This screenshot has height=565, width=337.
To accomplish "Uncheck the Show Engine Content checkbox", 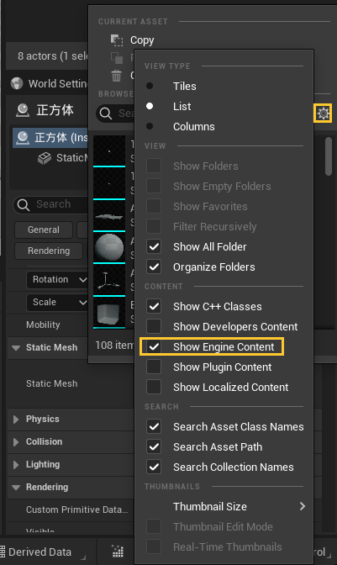I will 154,346.
